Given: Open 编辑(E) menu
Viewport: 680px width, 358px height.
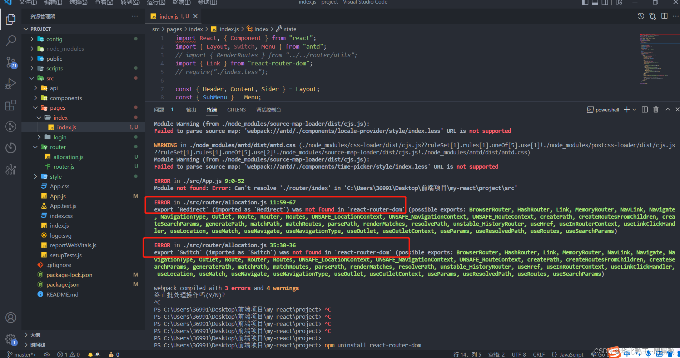Looking at the screenshot, I should [53, 2].
